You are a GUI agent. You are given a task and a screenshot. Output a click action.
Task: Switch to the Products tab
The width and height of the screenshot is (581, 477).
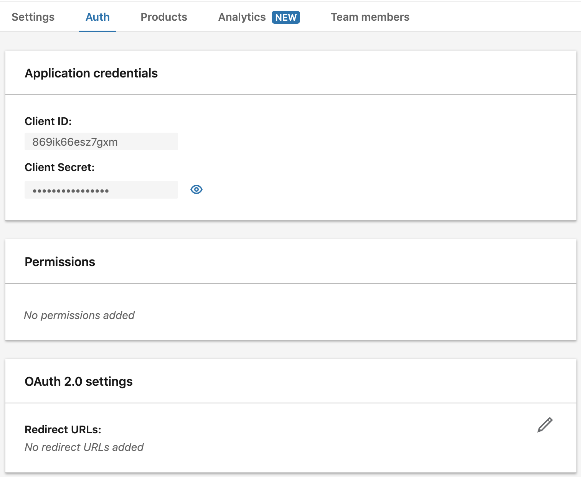pos(164,17)
